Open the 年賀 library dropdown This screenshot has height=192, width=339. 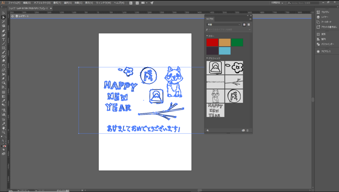pyautogui.click(x=223, y=25)
